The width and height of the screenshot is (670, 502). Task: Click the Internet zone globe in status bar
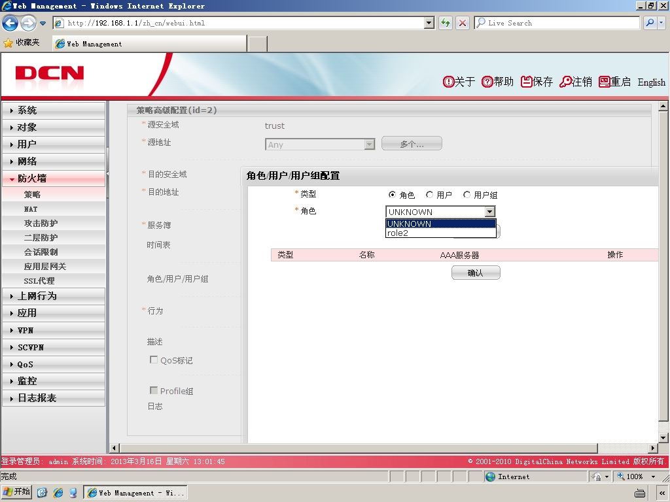(x=491, y=477)
